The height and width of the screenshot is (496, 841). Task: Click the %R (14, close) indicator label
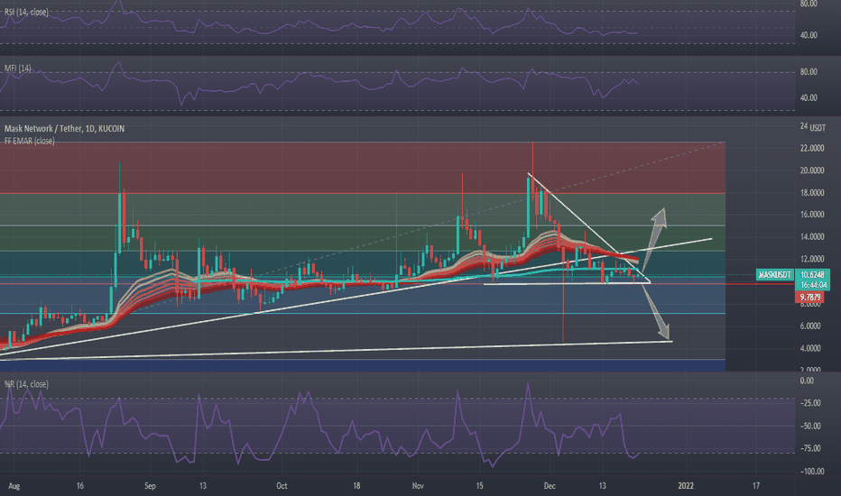(26, 384)
